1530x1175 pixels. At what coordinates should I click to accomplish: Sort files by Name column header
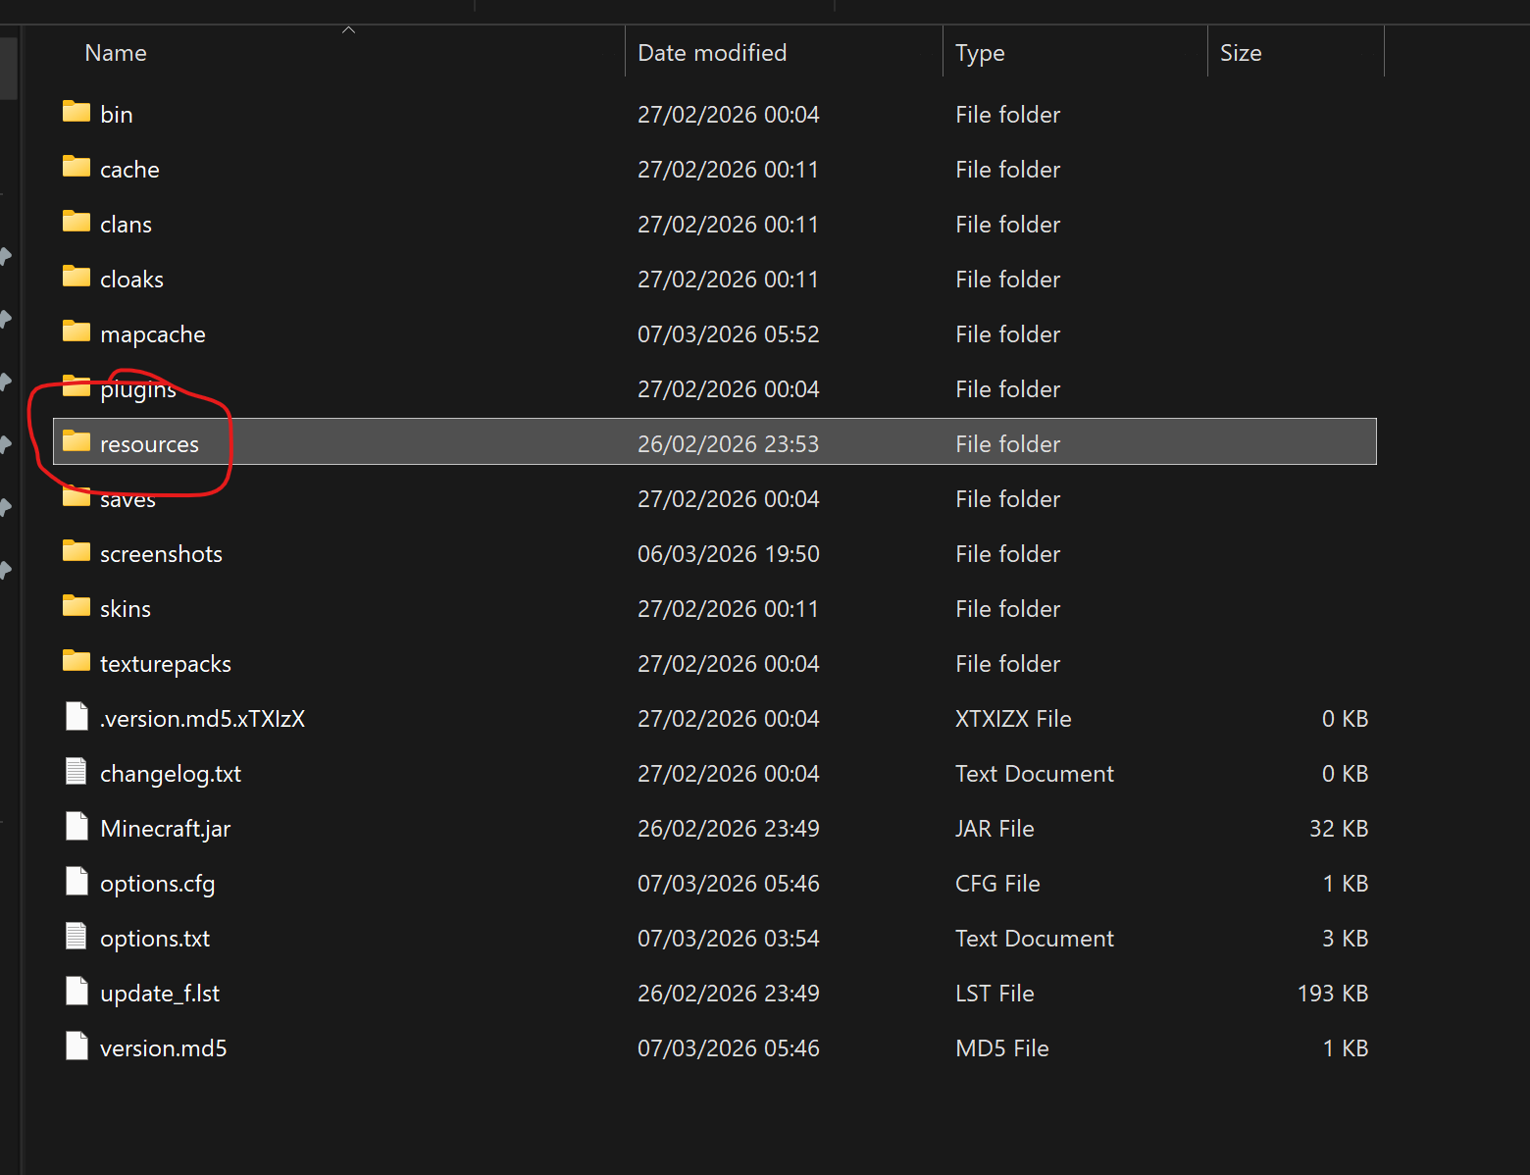[x=116, y=53]
